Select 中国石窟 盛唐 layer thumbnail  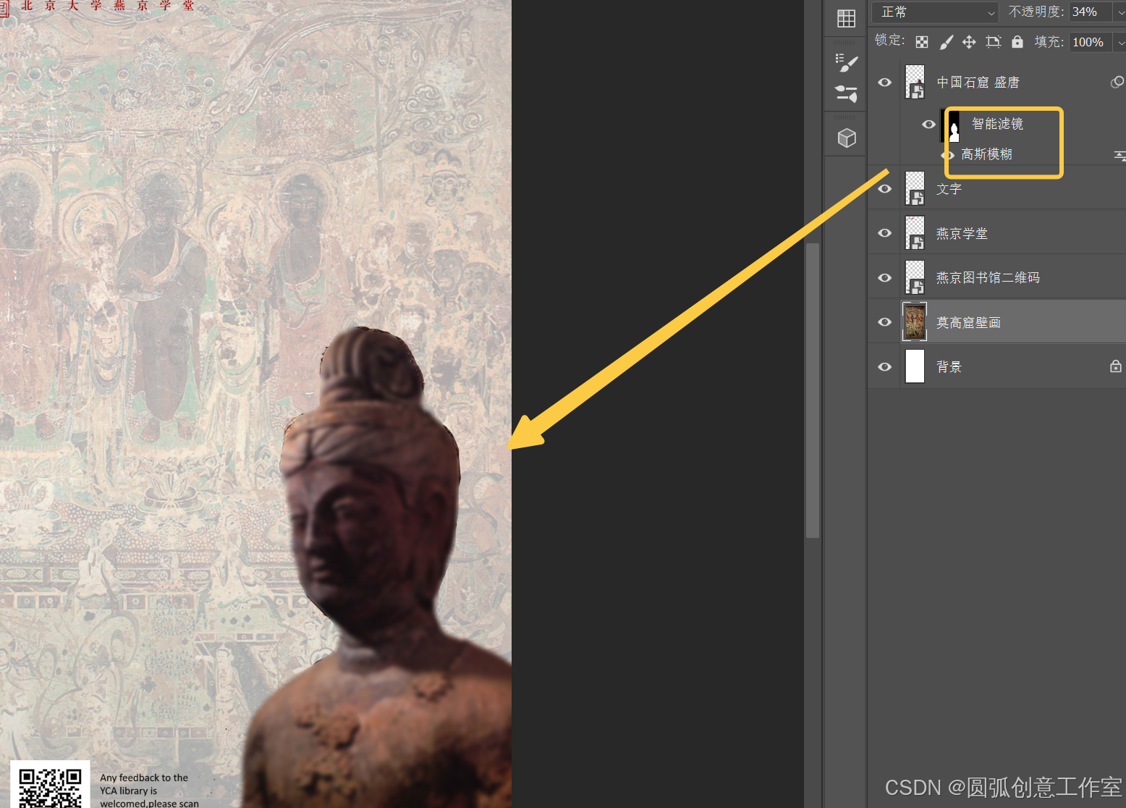pos(915,82)
